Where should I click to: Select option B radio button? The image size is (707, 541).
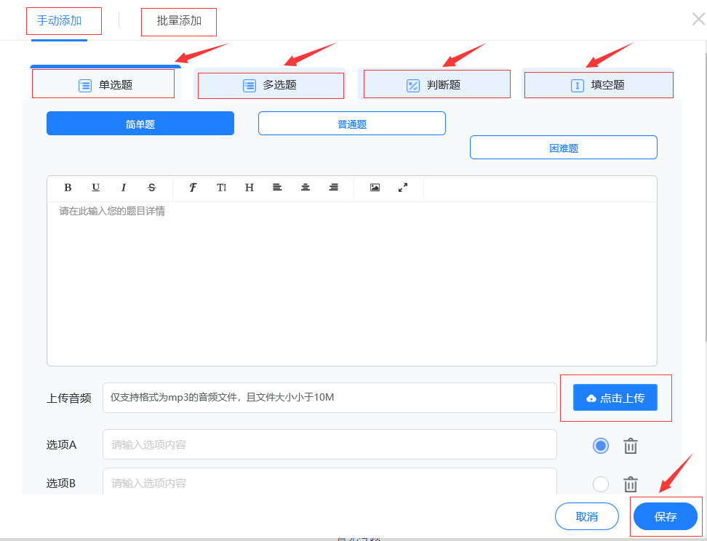(601, 484)
